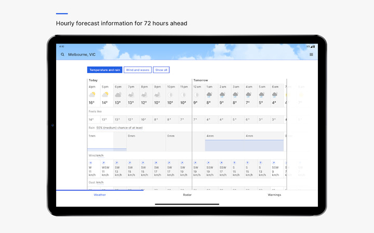The image size is (374, 233).
Task: Click the 12am SW wind direction arrow
Action: pos(195,163)
